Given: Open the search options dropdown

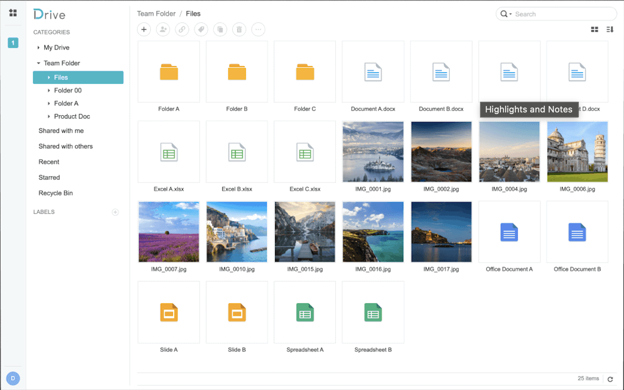Looking at the screenshot, I should [506, 14].
